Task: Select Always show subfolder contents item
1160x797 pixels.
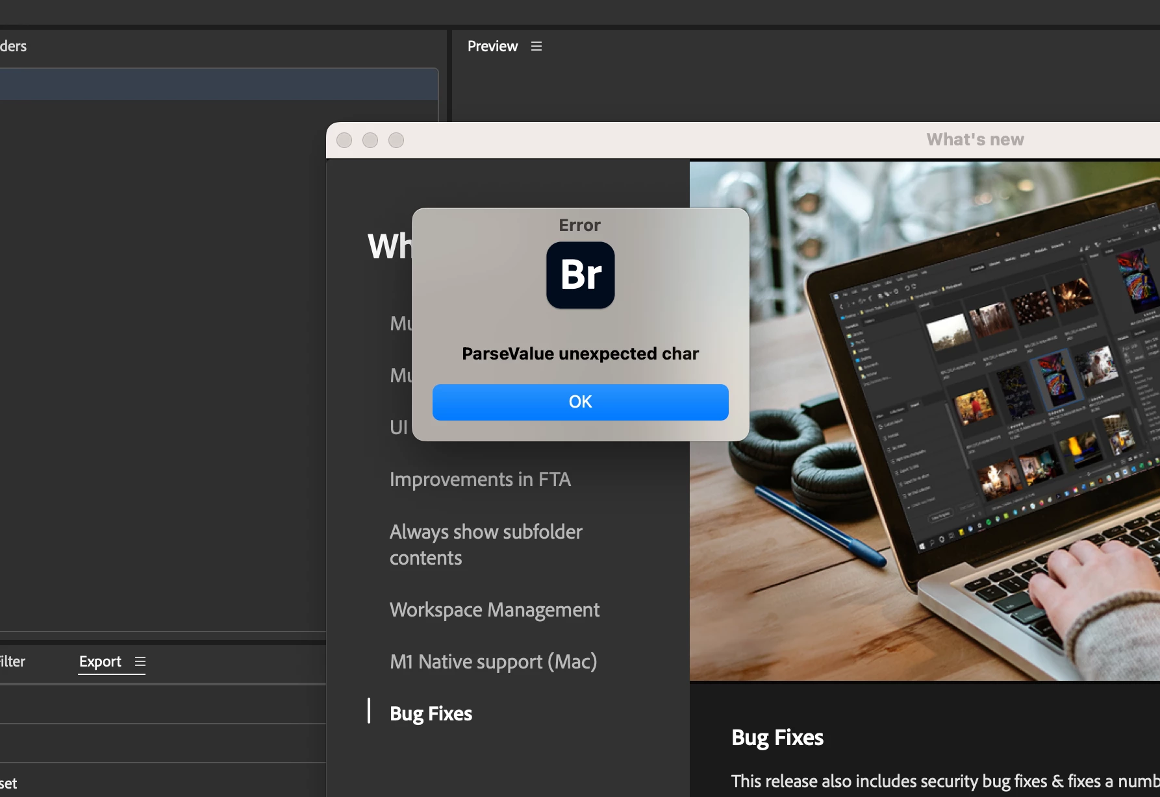Action: tap(486, 545)
